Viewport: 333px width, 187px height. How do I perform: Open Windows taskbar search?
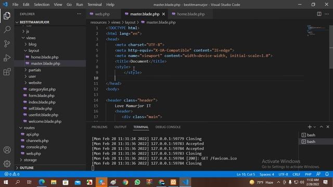[18, 182]
